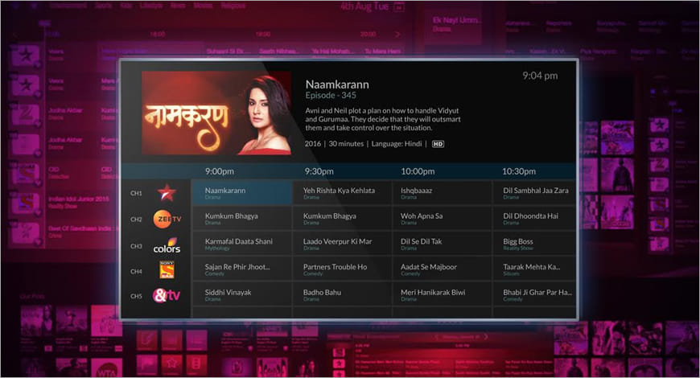
Task: Click the WTA tile in background
Action: click(107, 369)
